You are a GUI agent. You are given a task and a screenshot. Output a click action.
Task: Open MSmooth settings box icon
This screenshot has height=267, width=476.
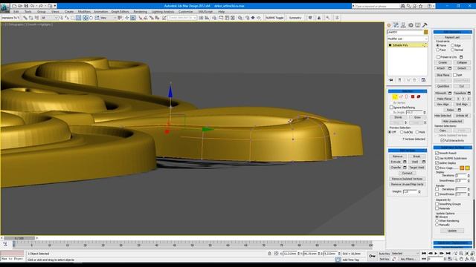tap(450, 93)
